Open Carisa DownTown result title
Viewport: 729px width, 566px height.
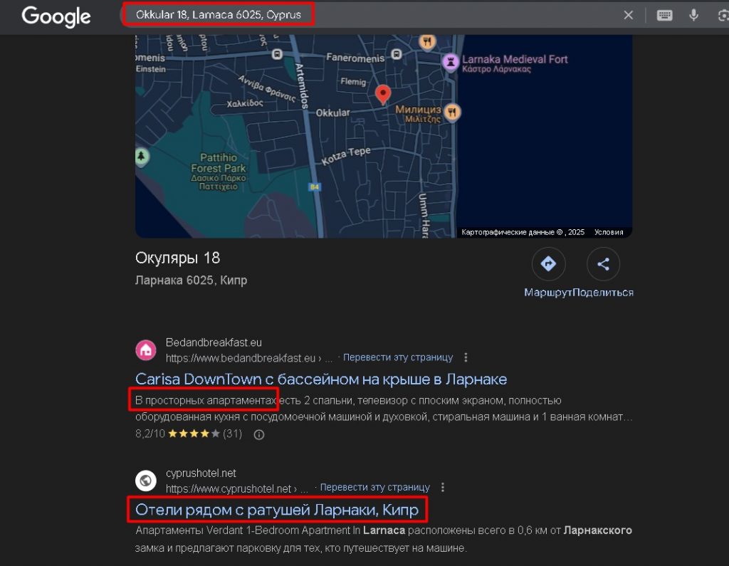click(321, 379)
